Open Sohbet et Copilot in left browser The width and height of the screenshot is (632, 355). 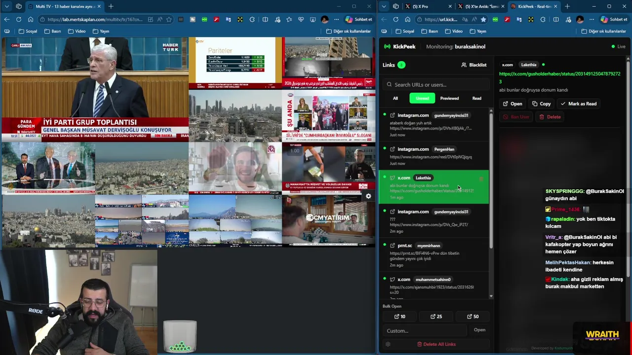(359, 19)
